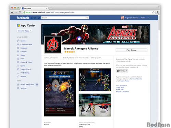Click the Music note category icon
The image size is (171, 128).
pos(18,55)
